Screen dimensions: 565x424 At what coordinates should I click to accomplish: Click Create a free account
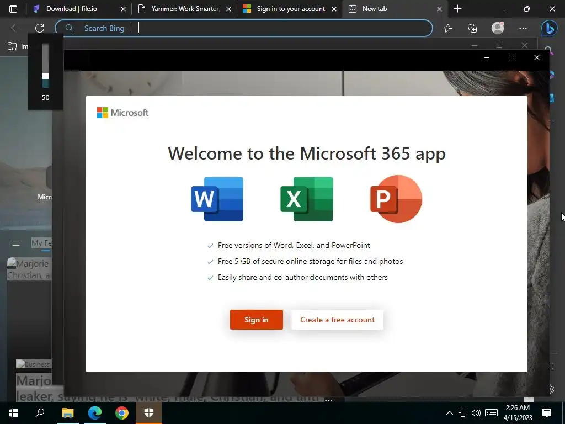[337, 320]
